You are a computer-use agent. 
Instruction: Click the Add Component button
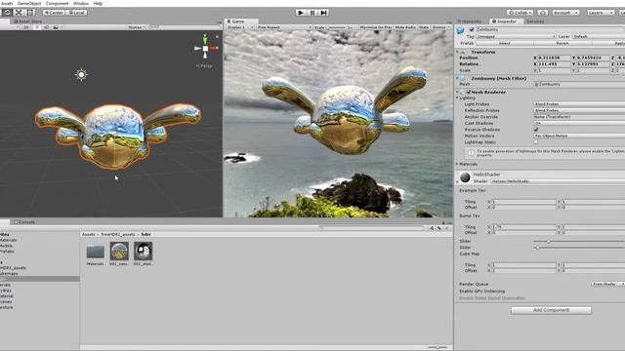click(x=551, y=310)
